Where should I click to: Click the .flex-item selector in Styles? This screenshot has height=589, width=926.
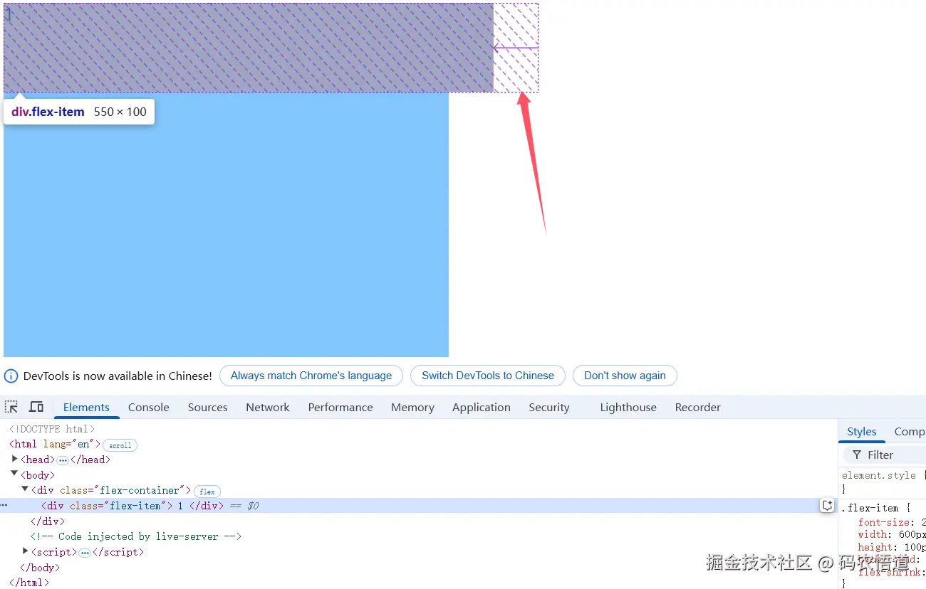(870, 508)
